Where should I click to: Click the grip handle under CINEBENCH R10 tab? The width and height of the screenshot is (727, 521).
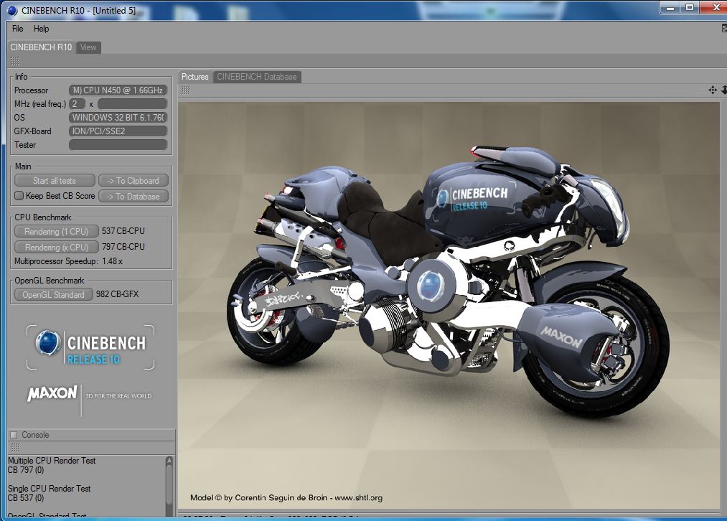[x=15, y=61]
